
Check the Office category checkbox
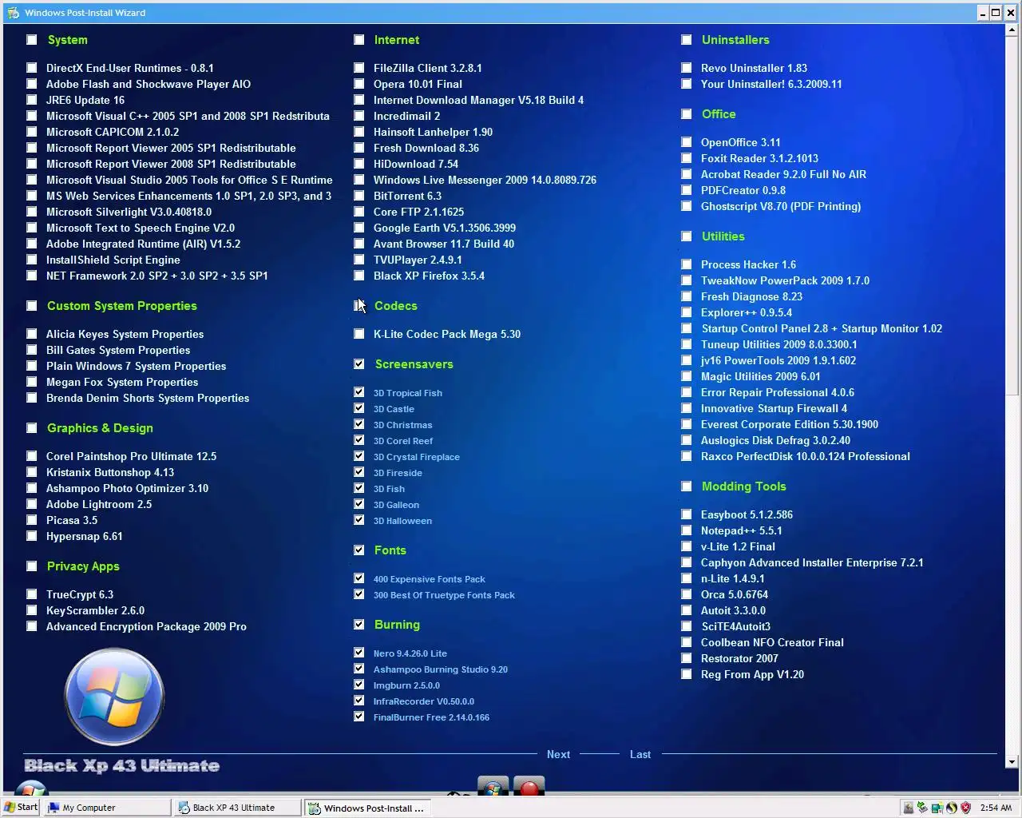click(x=687, y=114)
